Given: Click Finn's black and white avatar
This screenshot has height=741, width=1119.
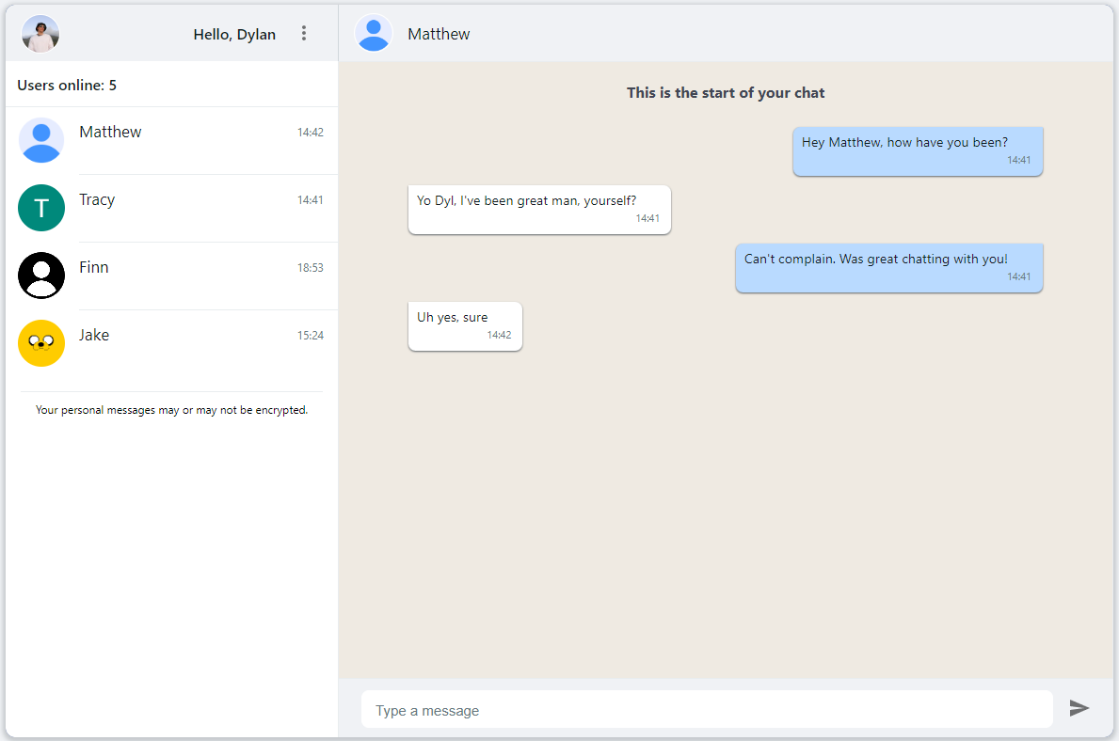Looking at the screenshot, I should click(41, 276).
